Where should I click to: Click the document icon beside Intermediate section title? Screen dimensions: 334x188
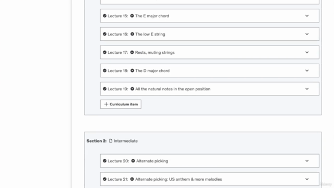[111, 140]
